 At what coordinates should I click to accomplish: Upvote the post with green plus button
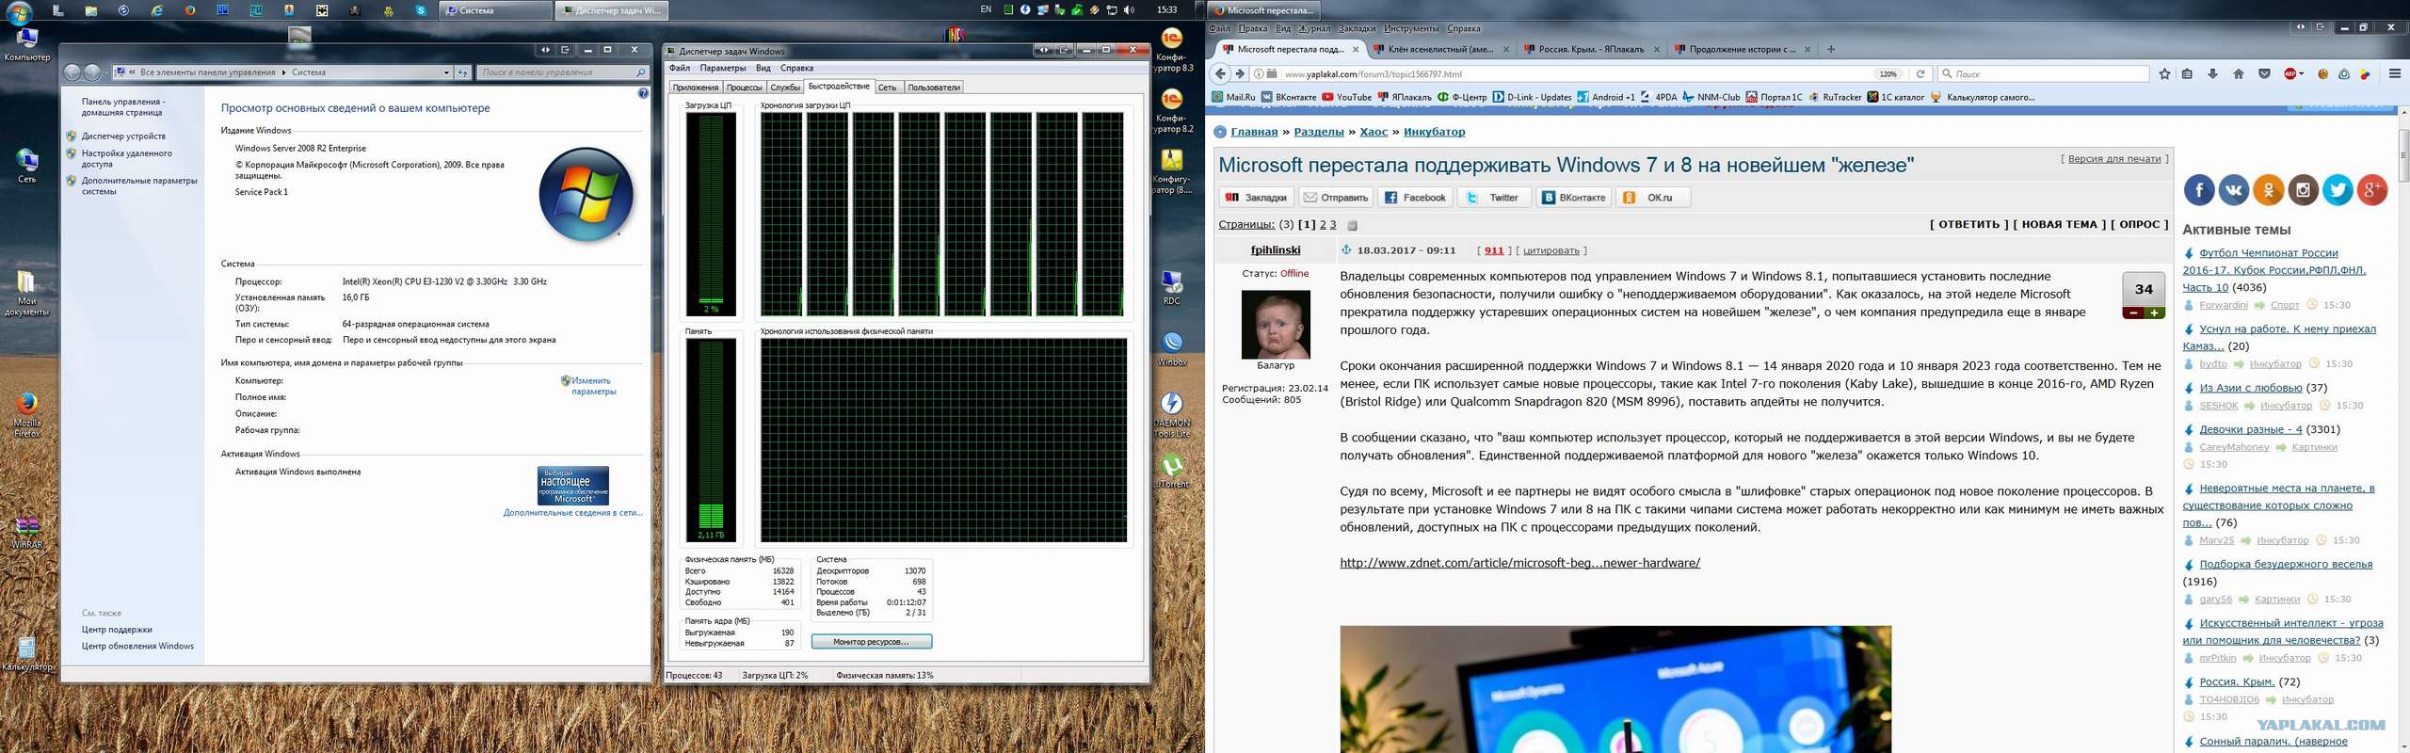coord(2154,313)
